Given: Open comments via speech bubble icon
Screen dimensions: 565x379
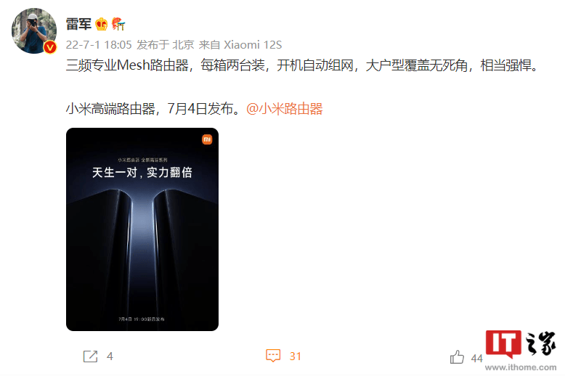Looking at the screenshot, I should point(273,356).
